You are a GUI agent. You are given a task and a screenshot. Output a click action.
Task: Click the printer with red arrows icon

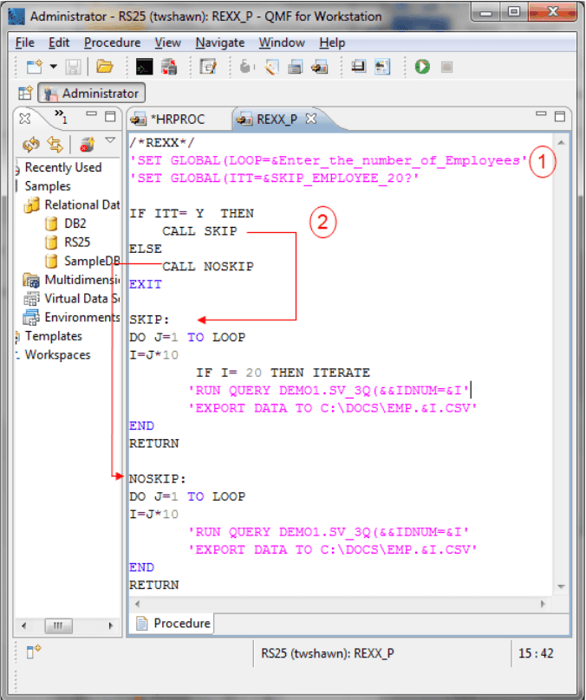[x=169, y=67]
